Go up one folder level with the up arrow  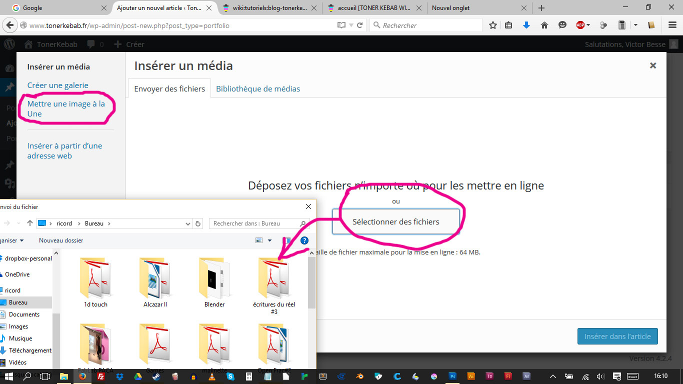coord(30,223)
